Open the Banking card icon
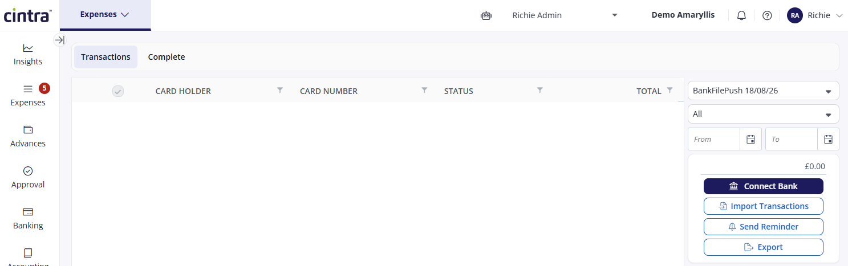Image resolution: width=848 pixels, height=266 pixels. [x=28, y=212]
